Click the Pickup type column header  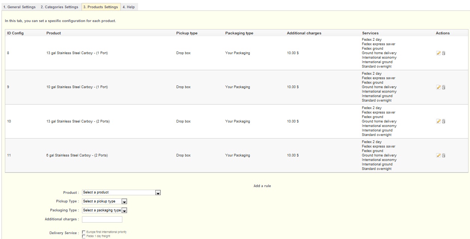pyautogui.click(x=187, y=33)
